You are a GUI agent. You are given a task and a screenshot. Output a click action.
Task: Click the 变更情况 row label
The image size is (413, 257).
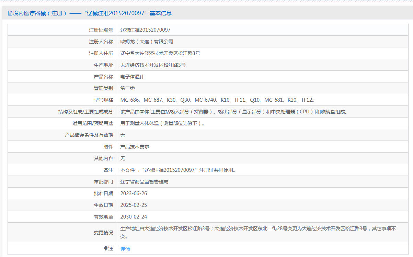pos(103,233)
